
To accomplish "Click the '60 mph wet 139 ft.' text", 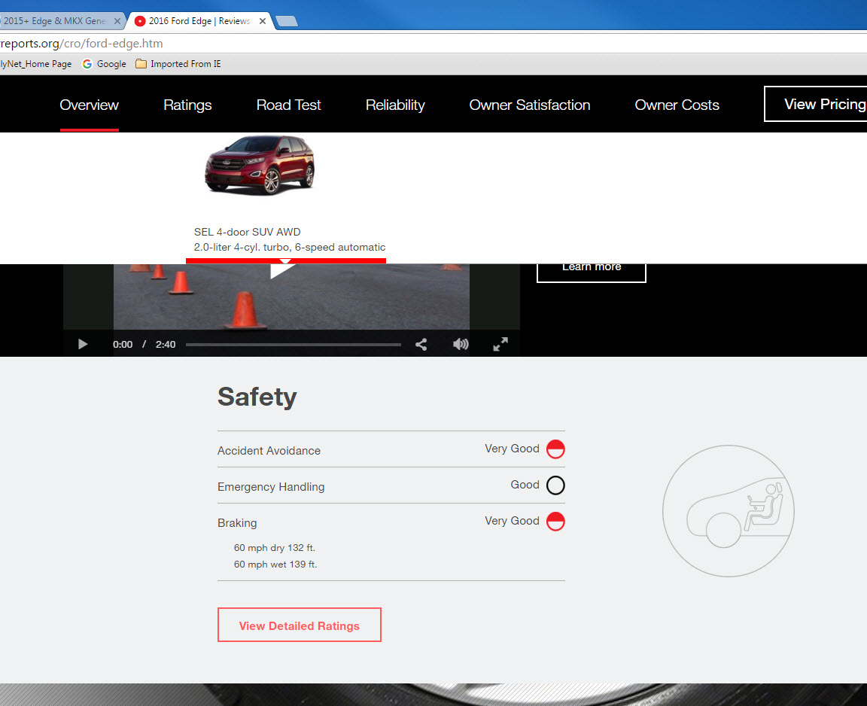I will tap(275, 564).
